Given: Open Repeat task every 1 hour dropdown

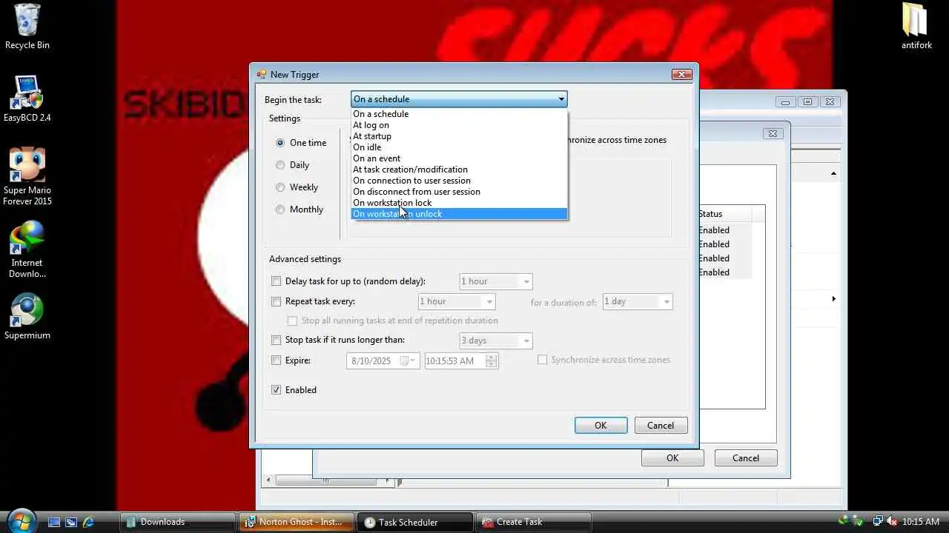Looking at the screenshot, I should [457, 301].
